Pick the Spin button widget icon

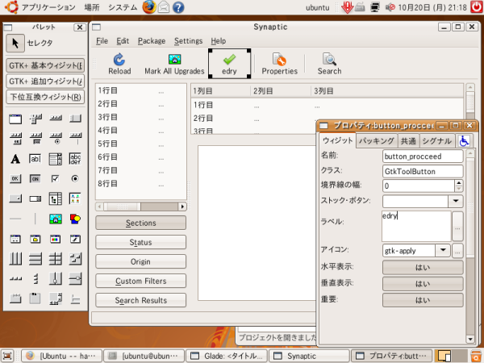[x=35, y=198]
